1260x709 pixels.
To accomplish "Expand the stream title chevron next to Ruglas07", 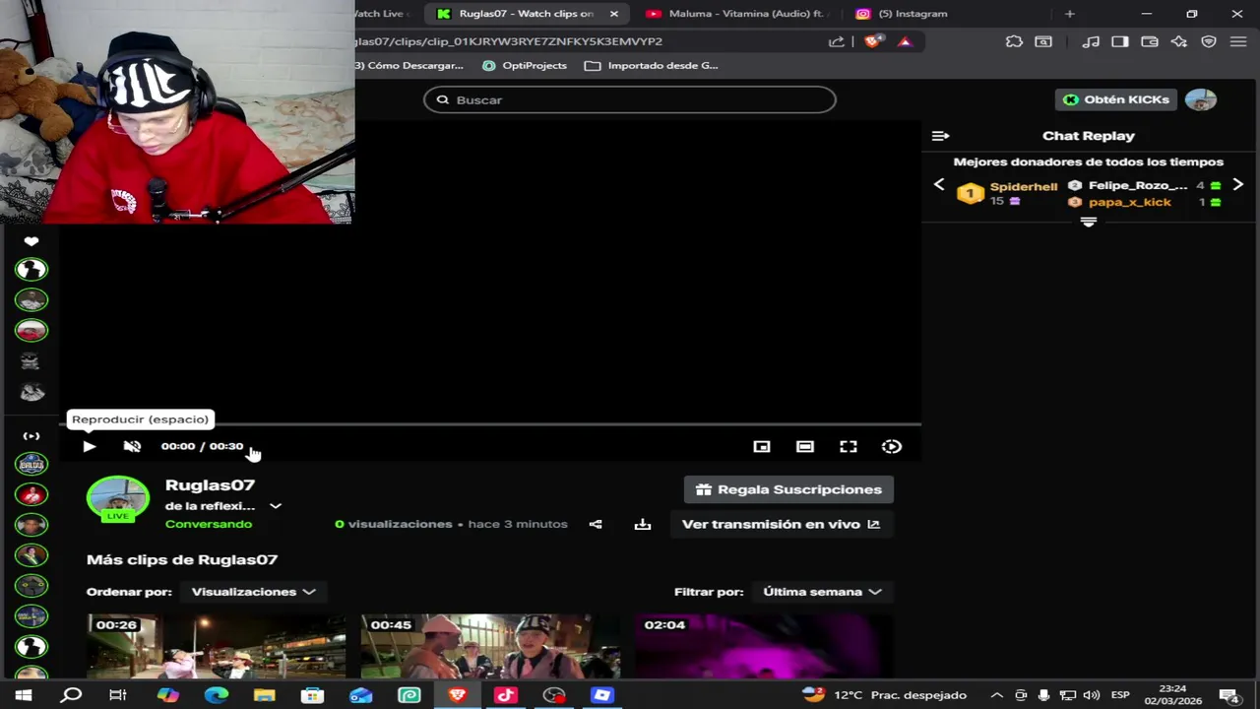I will click(276, 506).
